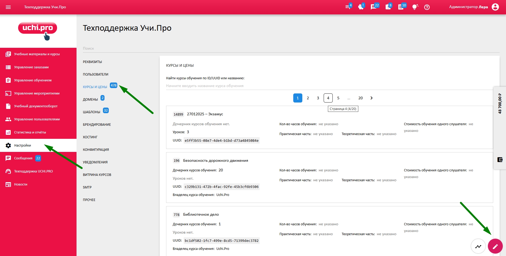
Task: Open Новости in sidebar
Action: click(38, 184)
